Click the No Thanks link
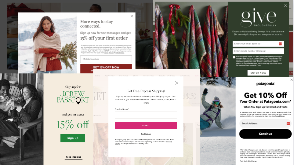Screen dimensions: 294x165 click(x=146, y=134)
